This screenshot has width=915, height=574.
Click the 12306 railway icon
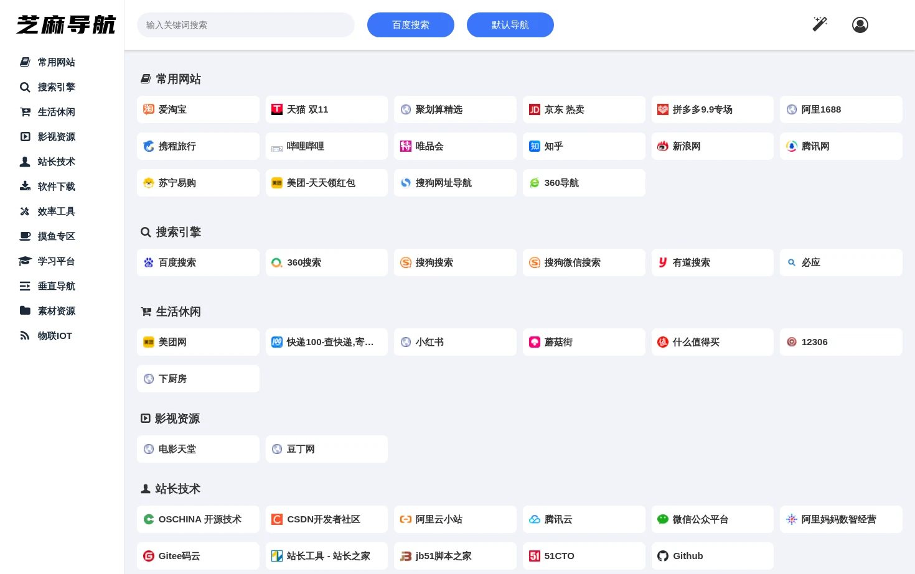point(792,342)
